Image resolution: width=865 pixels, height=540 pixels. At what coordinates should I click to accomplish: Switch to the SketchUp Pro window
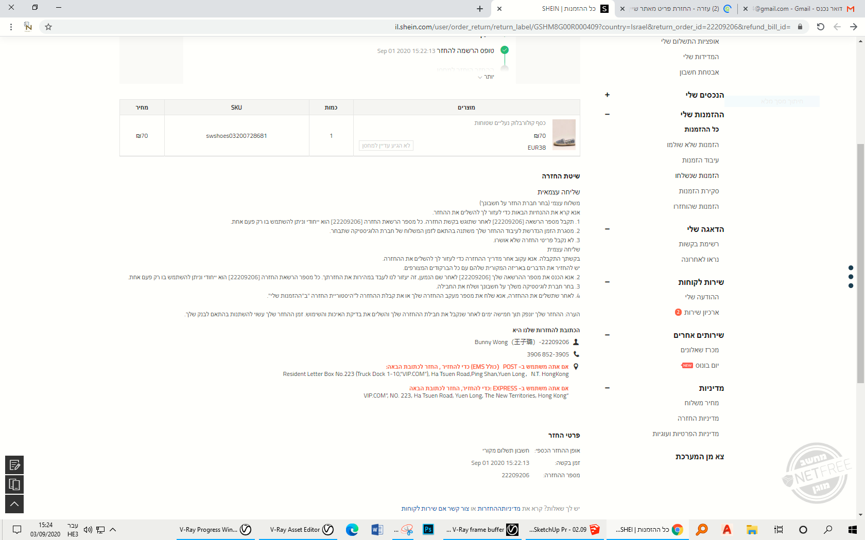(x=564, y=530)
